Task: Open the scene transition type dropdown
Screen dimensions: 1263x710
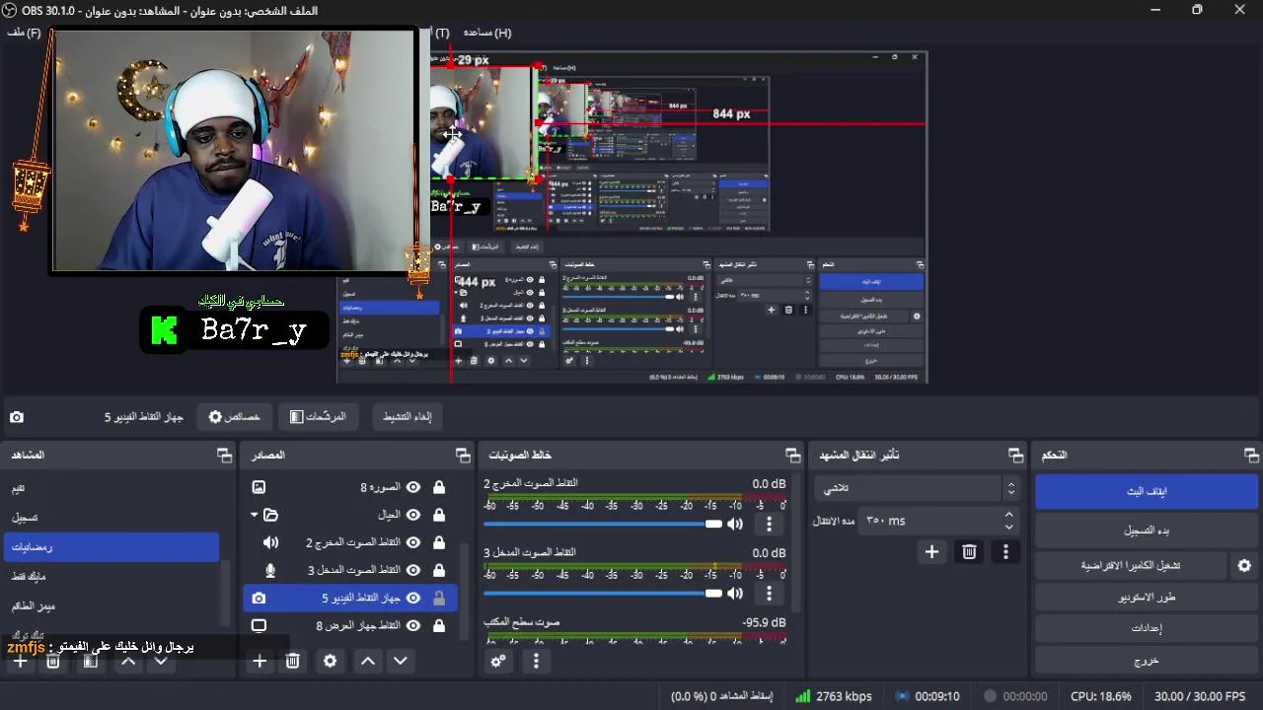Action: [920, 488]
